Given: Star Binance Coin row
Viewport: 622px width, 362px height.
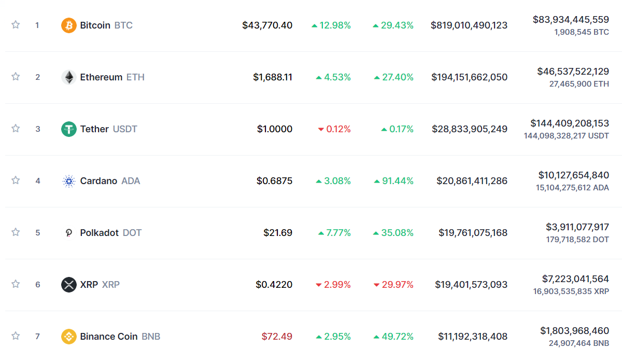Looking at the screenshot, I should click(x=16, y=336).
